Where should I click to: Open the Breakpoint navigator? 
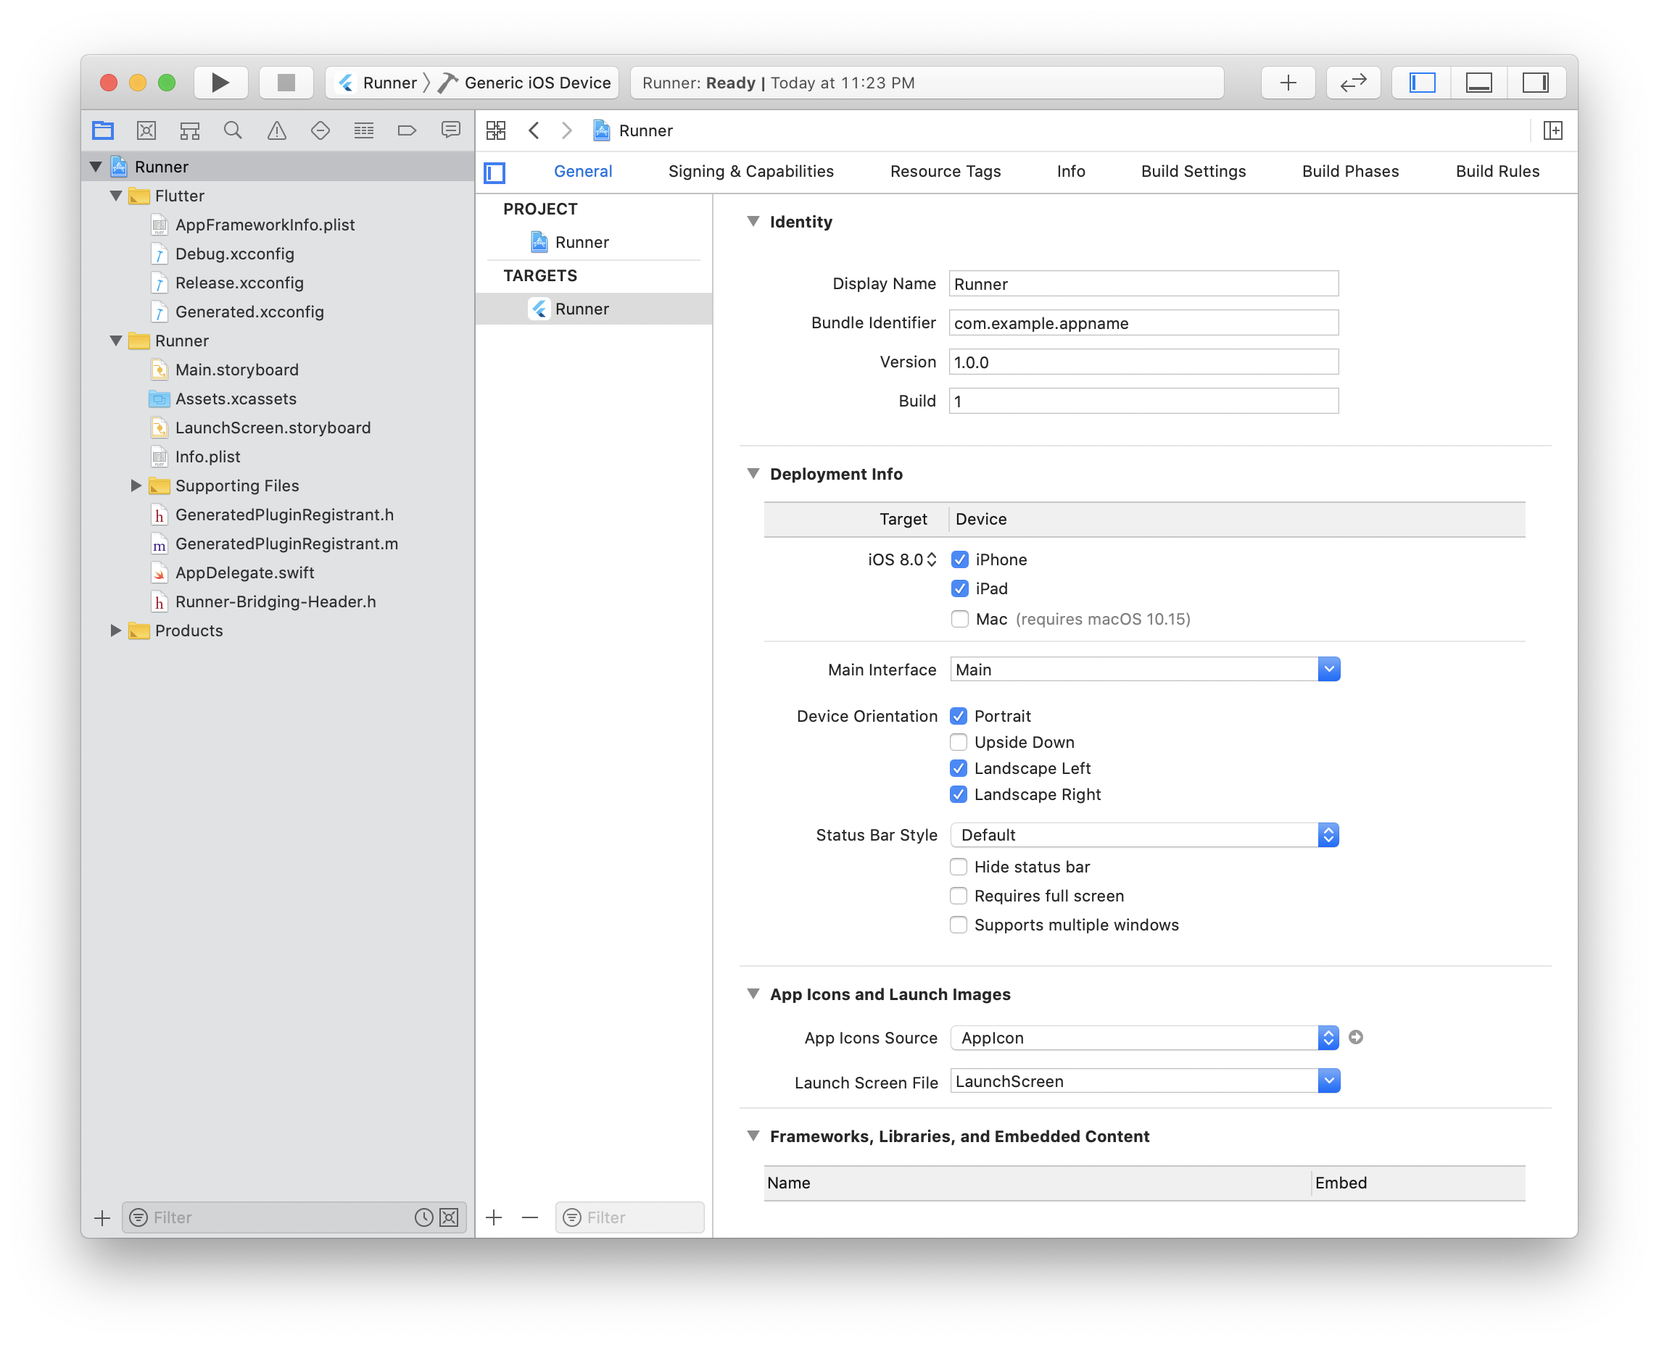click(406, 130)
